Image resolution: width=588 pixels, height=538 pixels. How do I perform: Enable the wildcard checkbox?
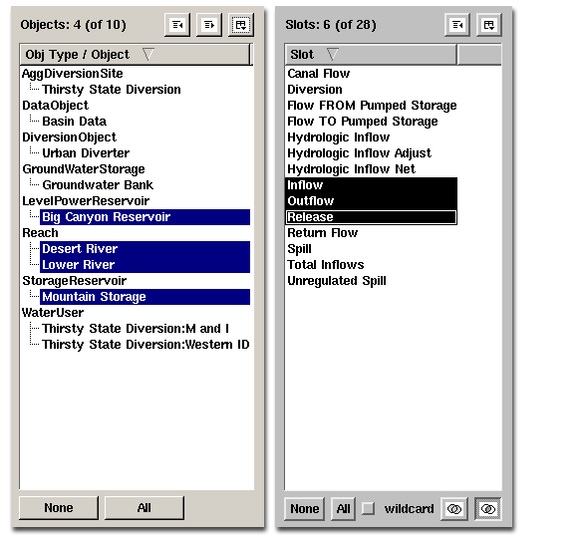click(369, 509)
